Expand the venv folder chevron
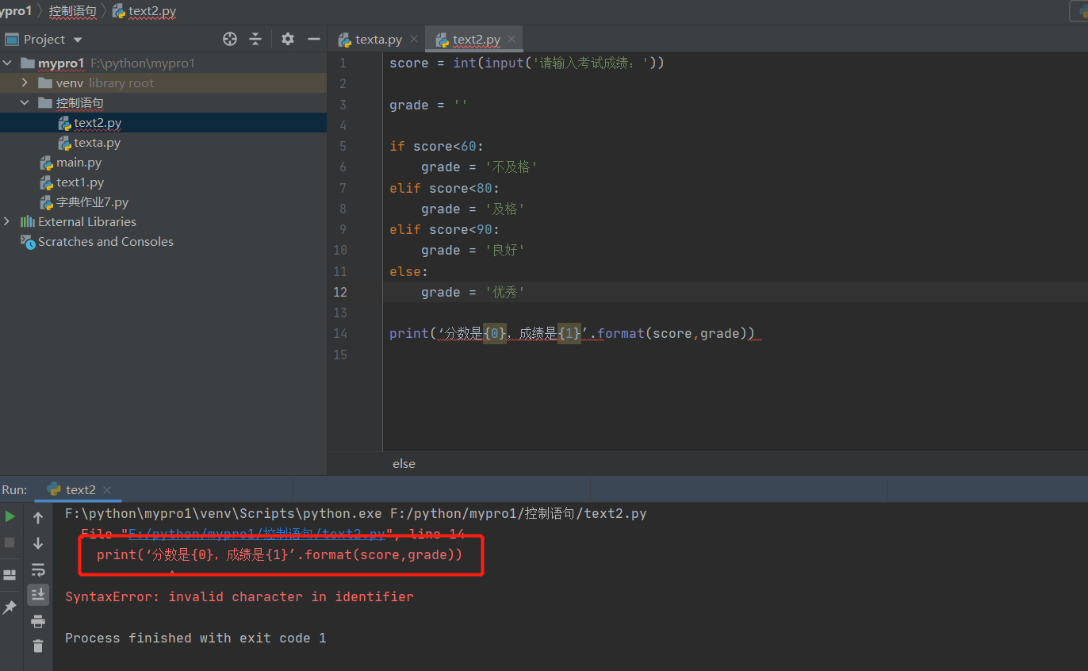The width and height of the screenshot is (1088, 671). (25, 82)
